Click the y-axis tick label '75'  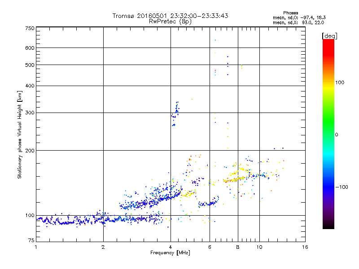click(x=31, y=240)
